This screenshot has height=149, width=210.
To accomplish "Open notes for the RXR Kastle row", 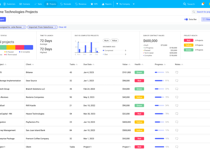I will point(177,105).
